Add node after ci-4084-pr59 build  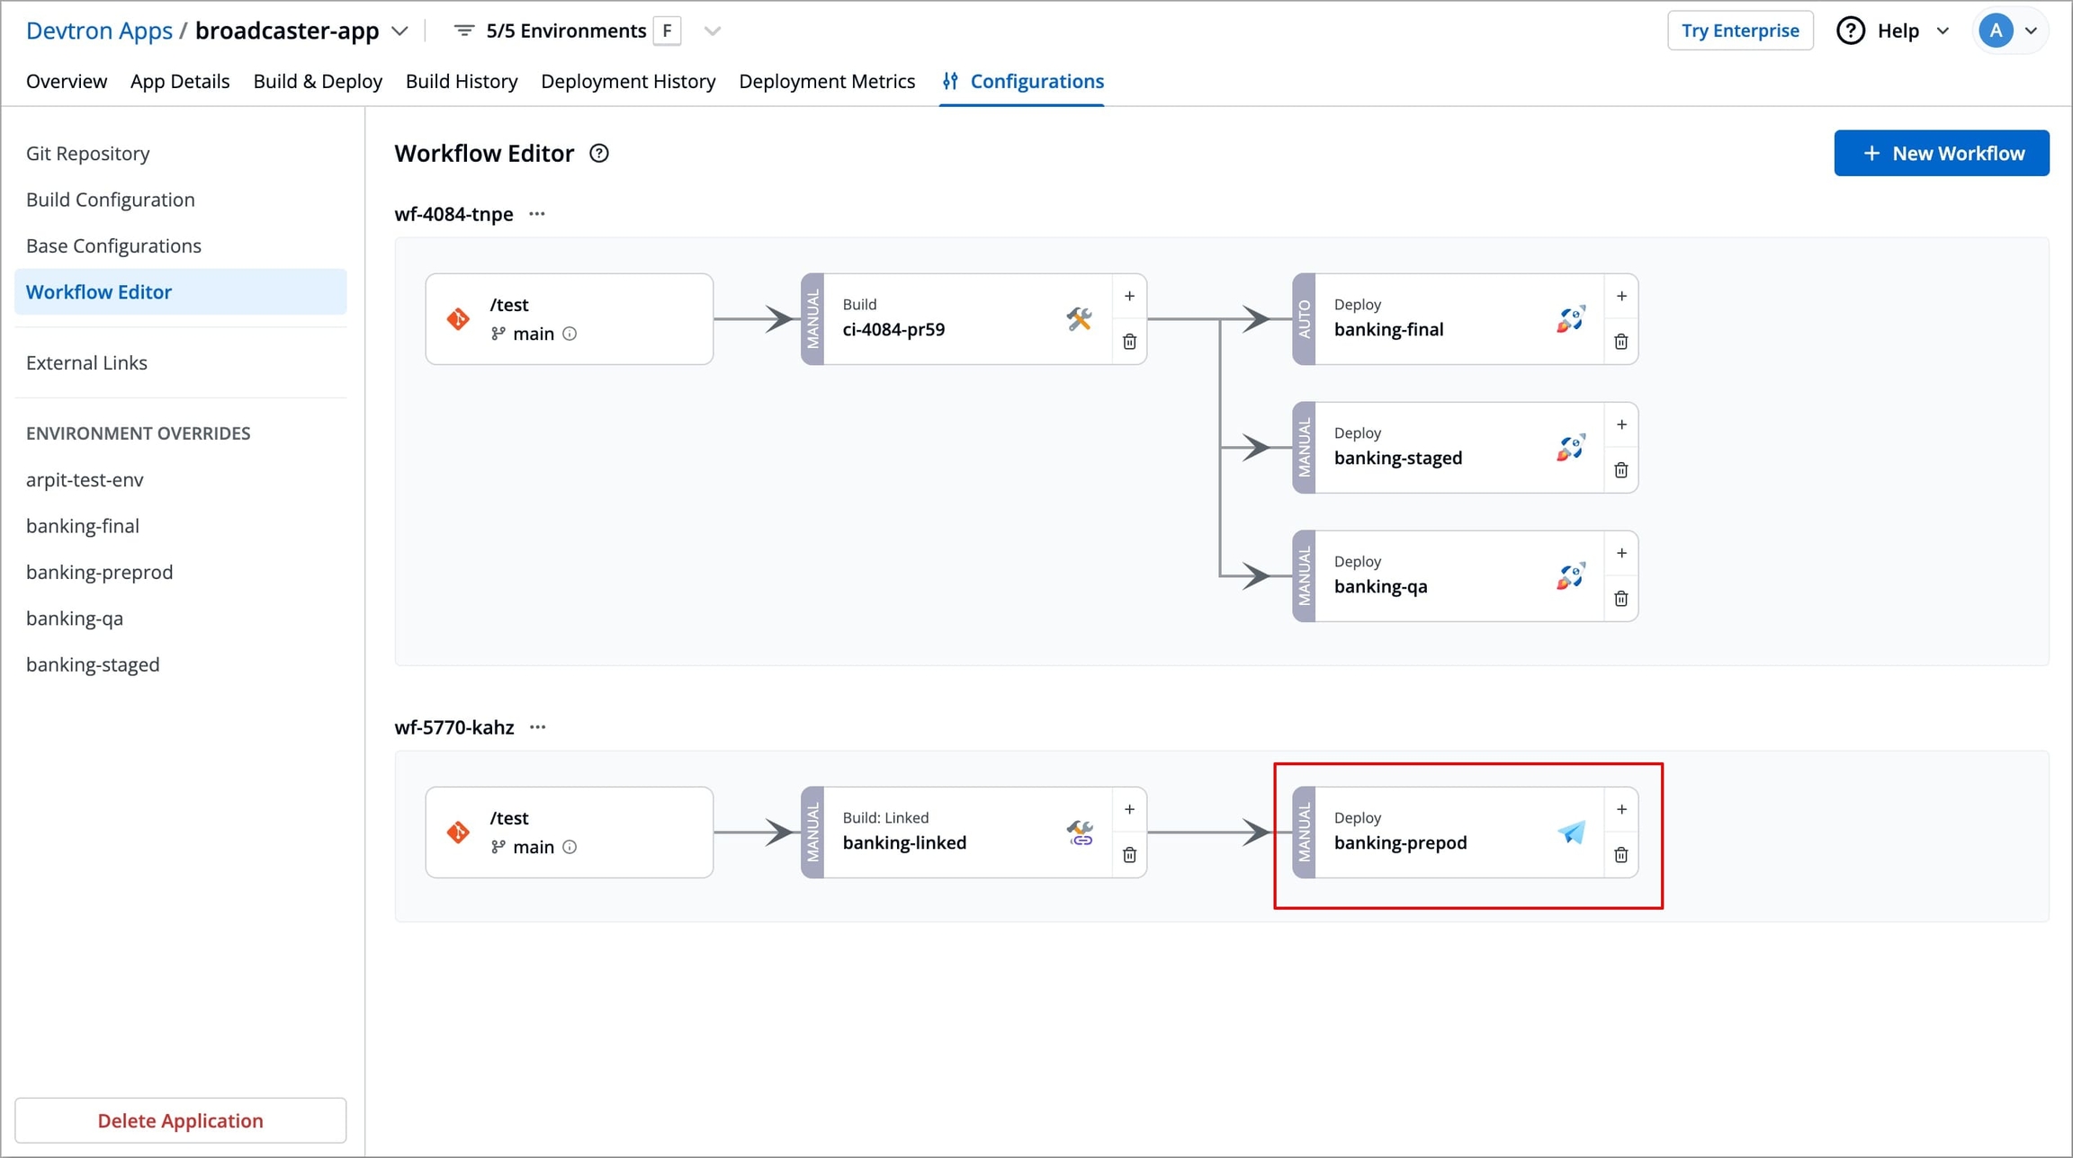pyautogui.click(x=1129, y=296)
